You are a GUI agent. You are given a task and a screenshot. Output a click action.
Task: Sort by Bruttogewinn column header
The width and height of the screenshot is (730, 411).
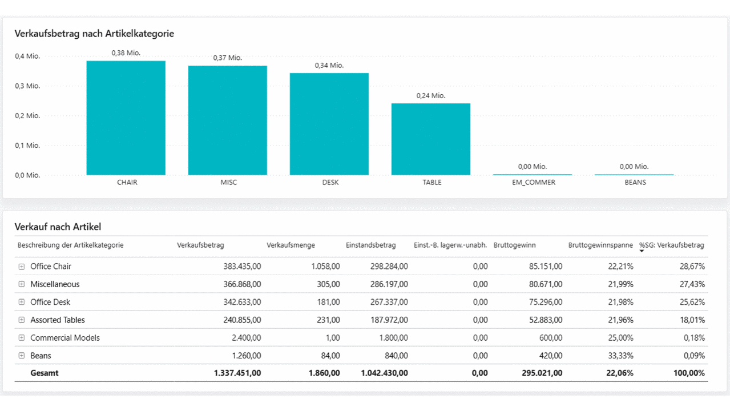[x=514, y=245]
